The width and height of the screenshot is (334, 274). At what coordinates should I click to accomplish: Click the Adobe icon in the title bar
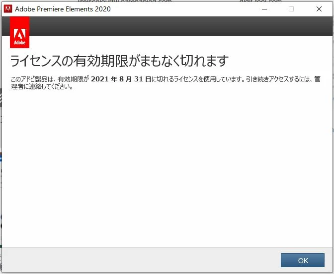coord(8,9)
